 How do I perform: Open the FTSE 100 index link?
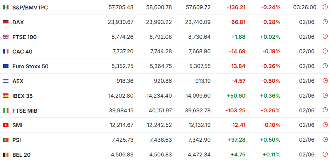click(x=24, y=37)
